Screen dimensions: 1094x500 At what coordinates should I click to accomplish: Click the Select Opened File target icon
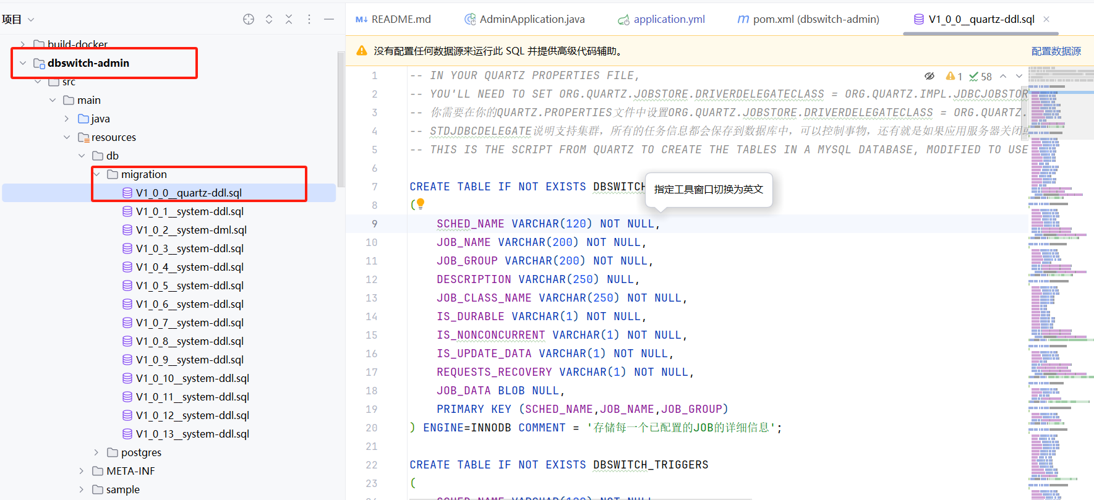click(249, 19)
